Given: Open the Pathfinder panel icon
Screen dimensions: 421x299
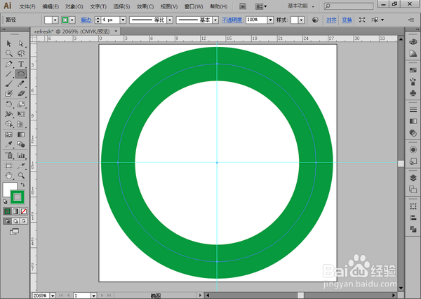Looking at the screenshot, I should tap(413, 229).
